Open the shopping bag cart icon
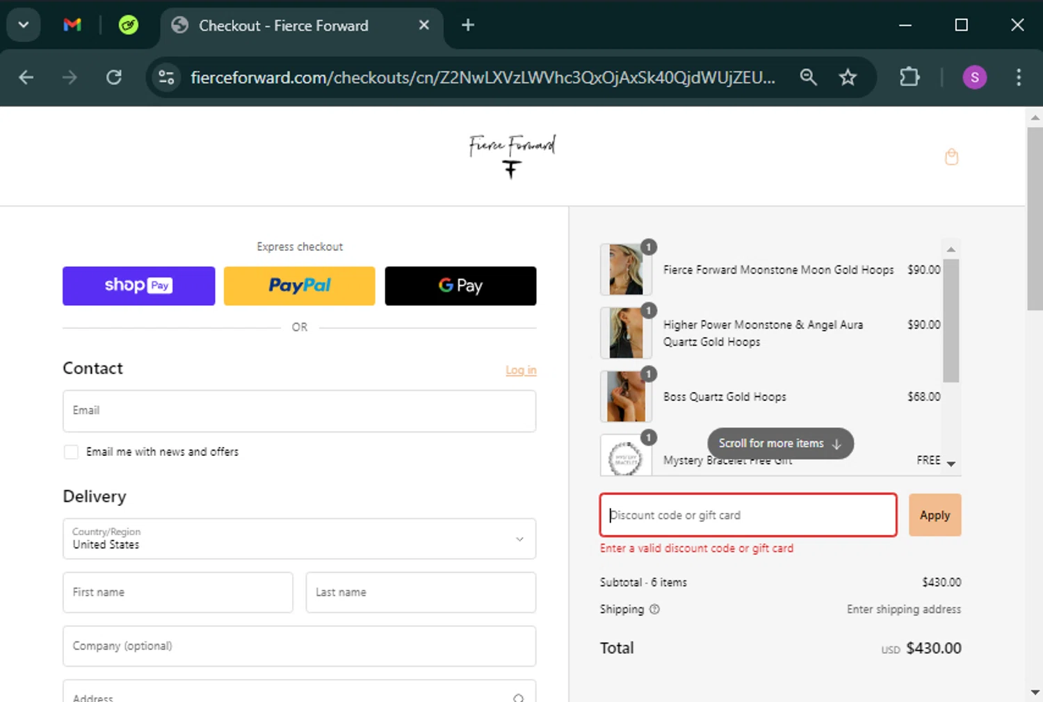Screen dimensions: 1043x702 pos(951,157)
